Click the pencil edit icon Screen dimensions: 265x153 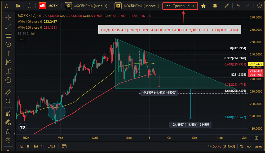[227, 6]
